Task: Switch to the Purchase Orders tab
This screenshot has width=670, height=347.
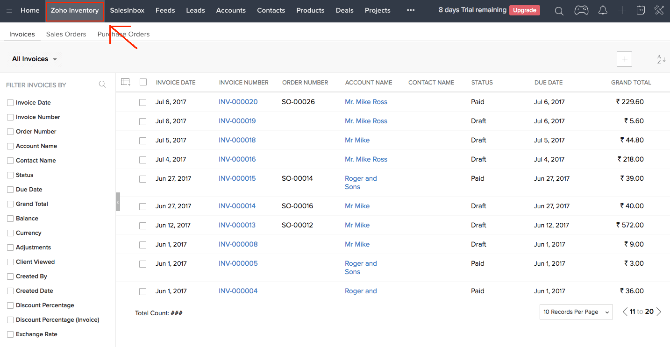Action: [123, 34]
